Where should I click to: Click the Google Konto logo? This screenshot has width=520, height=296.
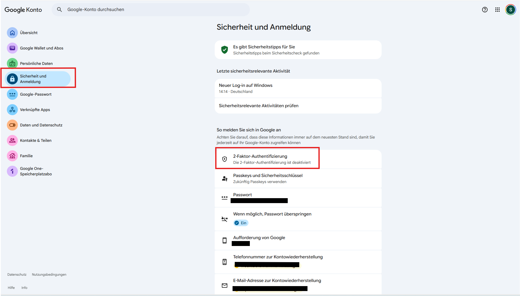coord(23,10)
